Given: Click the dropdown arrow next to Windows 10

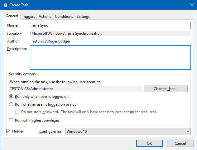Looking at the screenshot, I should click(x=187, y=132).
